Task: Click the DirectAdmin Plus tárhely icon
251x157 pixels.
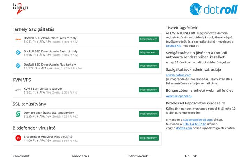Action: 18,66
